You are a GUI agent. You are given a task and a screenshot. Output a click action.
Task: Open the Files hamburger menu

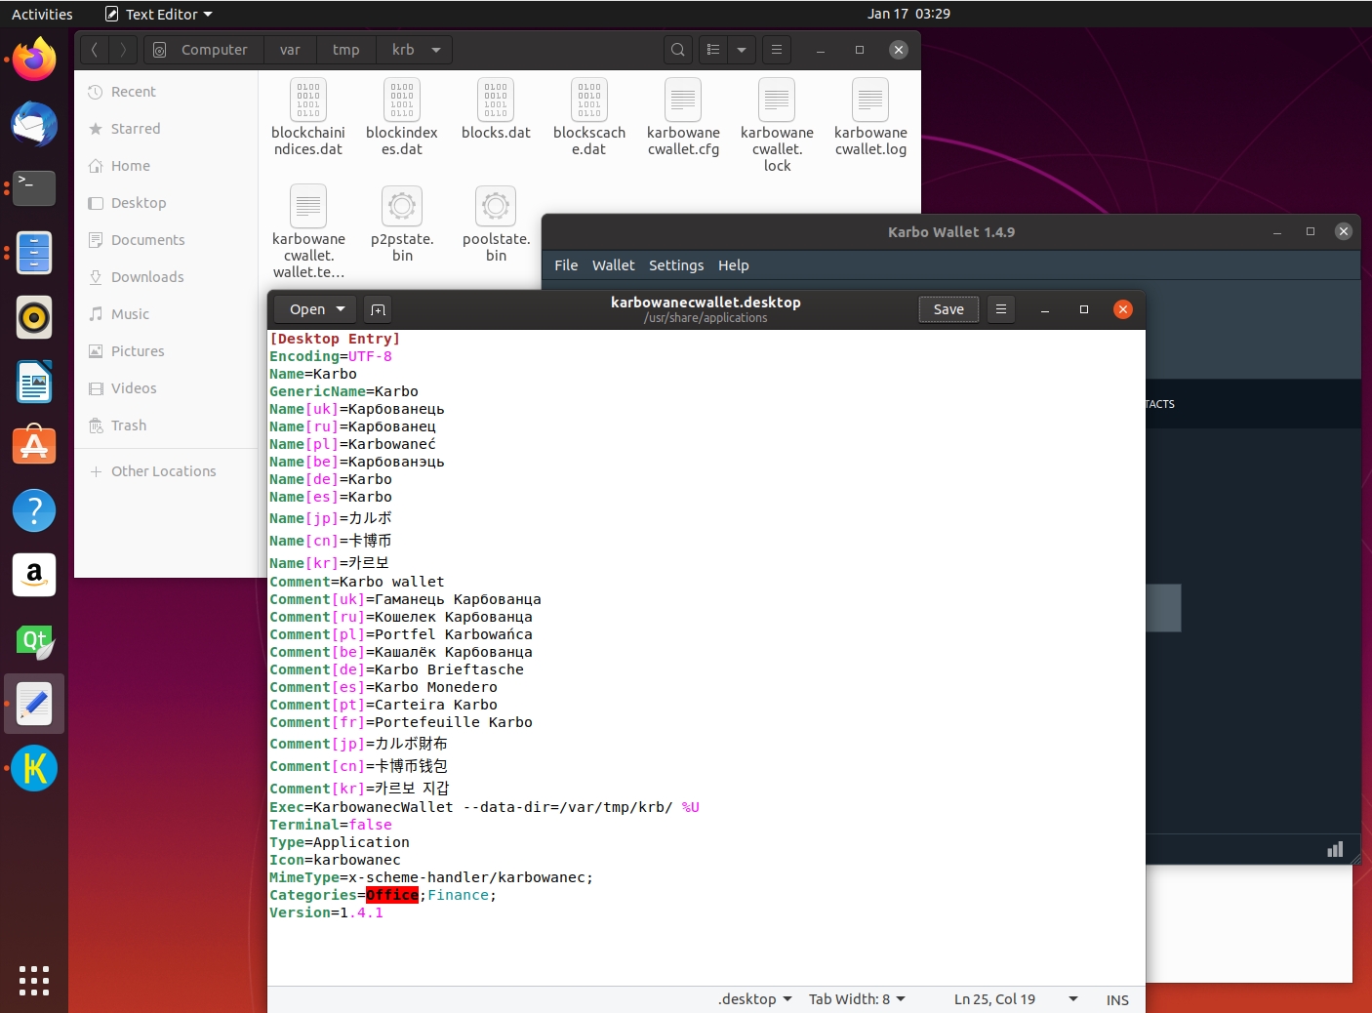tap(777, 50)
